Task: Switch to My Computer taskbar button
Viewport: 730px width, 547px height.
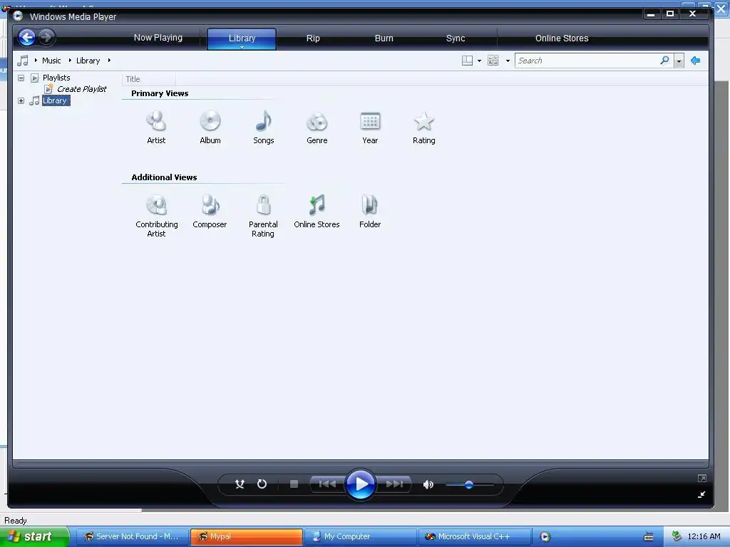Action: (x=360, y=536)
